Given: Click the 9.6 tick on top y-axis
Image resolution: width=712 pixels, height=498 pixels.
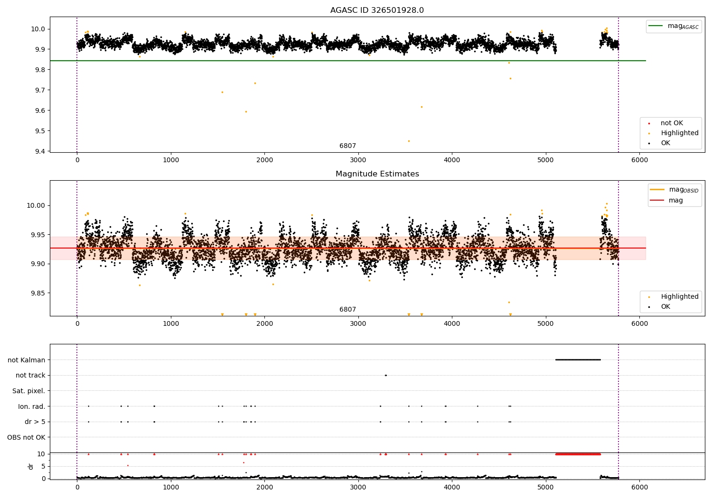Looking at the screenshot, I should (x=40, y=111).
